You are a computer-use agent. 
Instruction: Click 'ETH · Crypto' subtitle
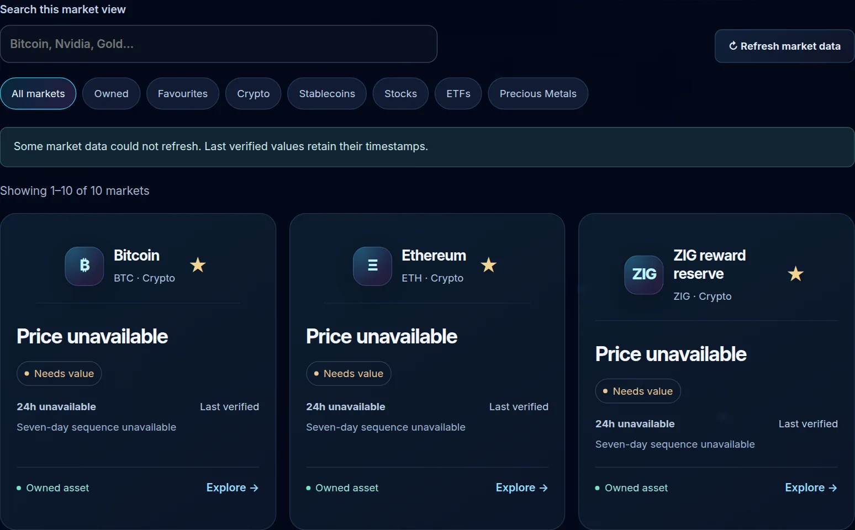point(432,278)
